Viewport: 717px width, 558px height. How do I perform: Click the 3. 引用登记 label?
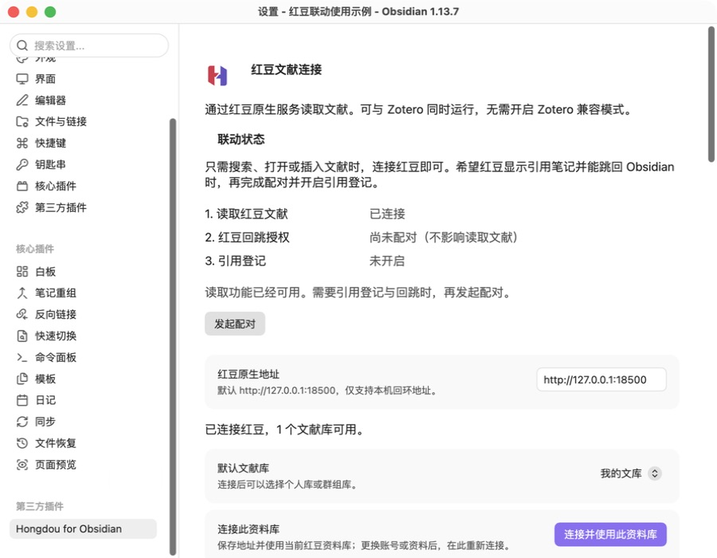pos(236,261)
